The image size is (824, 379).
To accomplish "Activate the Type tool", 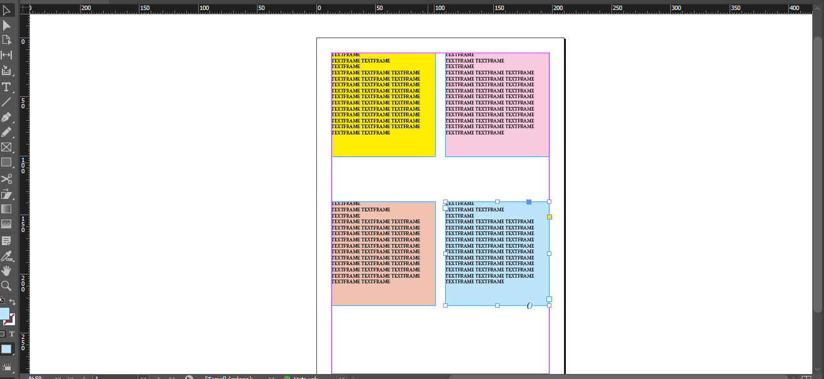I will tap(7, 87).
